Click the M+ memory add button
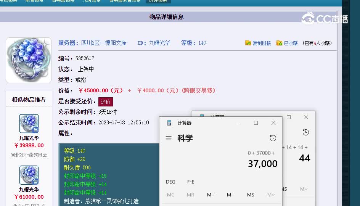 click(x=211, y=195)
